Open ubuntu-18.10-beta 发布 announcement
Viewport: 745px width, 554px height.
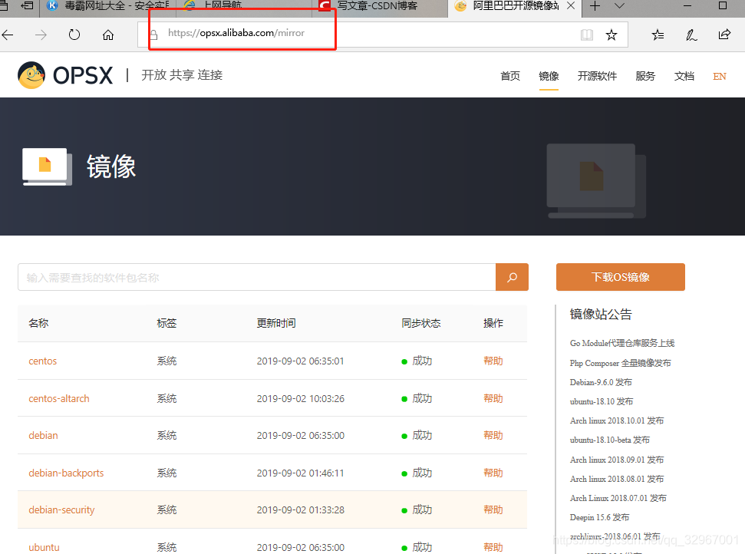pos(610,440)
